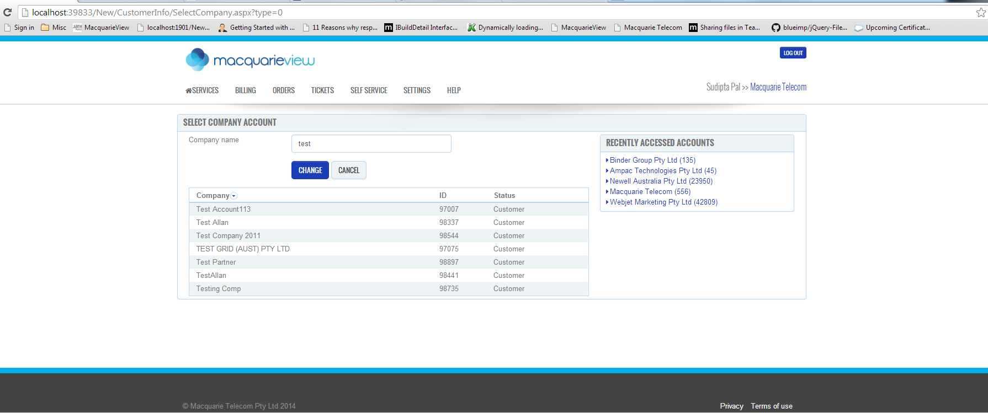
Task: Expand Binder Group Pty Ltd account
Action: [x=607, y=160]
